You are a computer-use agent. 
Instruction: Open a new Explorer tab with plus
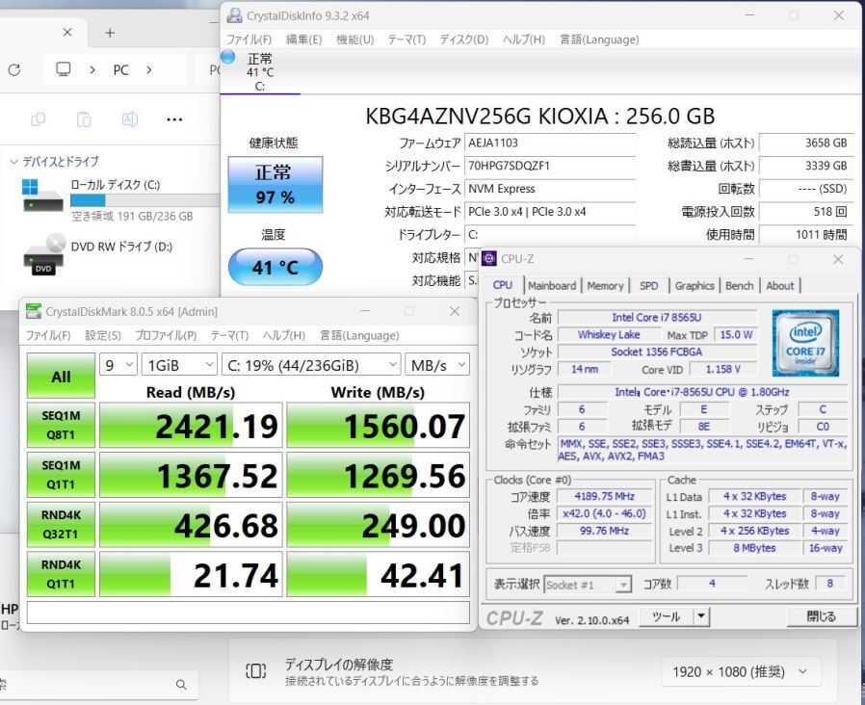110,33
